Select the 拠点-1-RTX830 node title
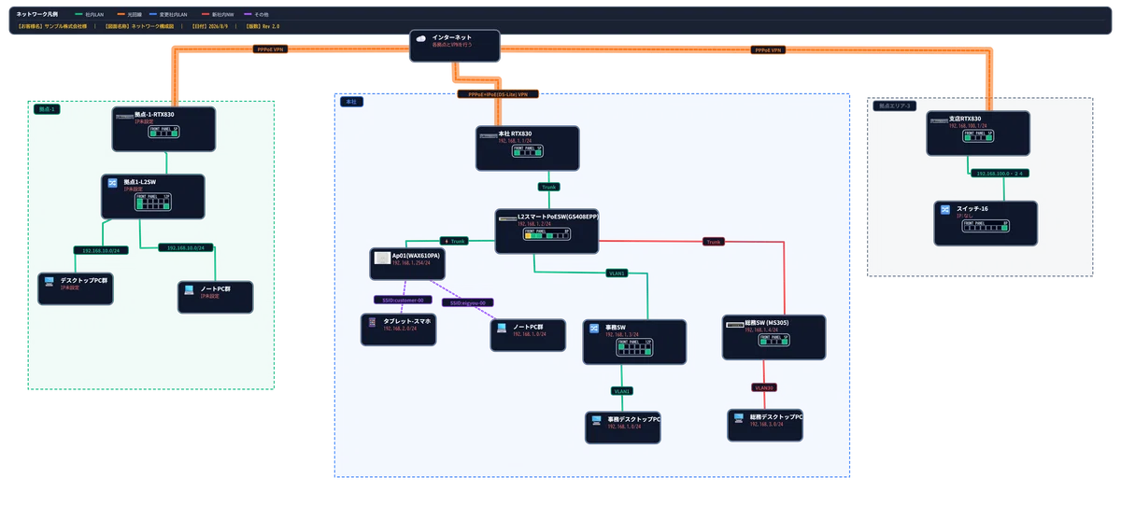 click(154, 115)
